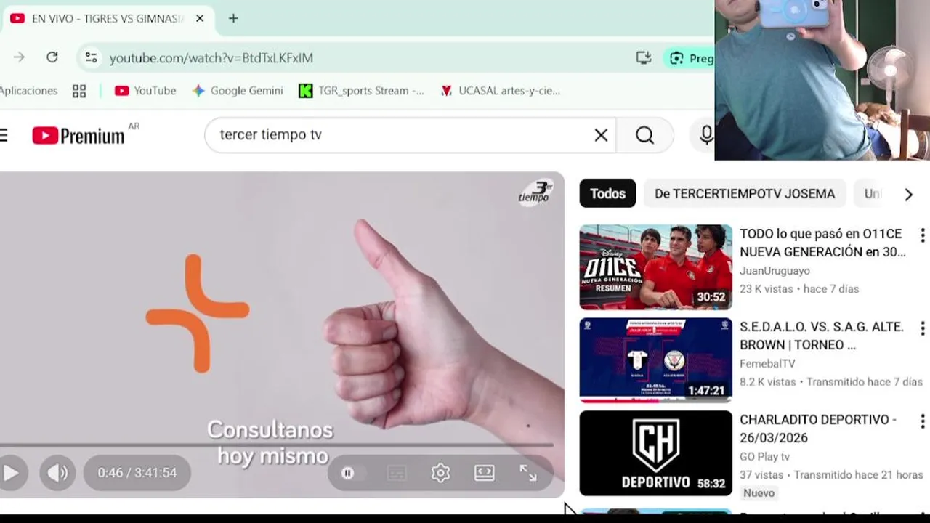Select the Todos filter chip
This screenshot has height=523, width=930.
[x=607, y=194]
